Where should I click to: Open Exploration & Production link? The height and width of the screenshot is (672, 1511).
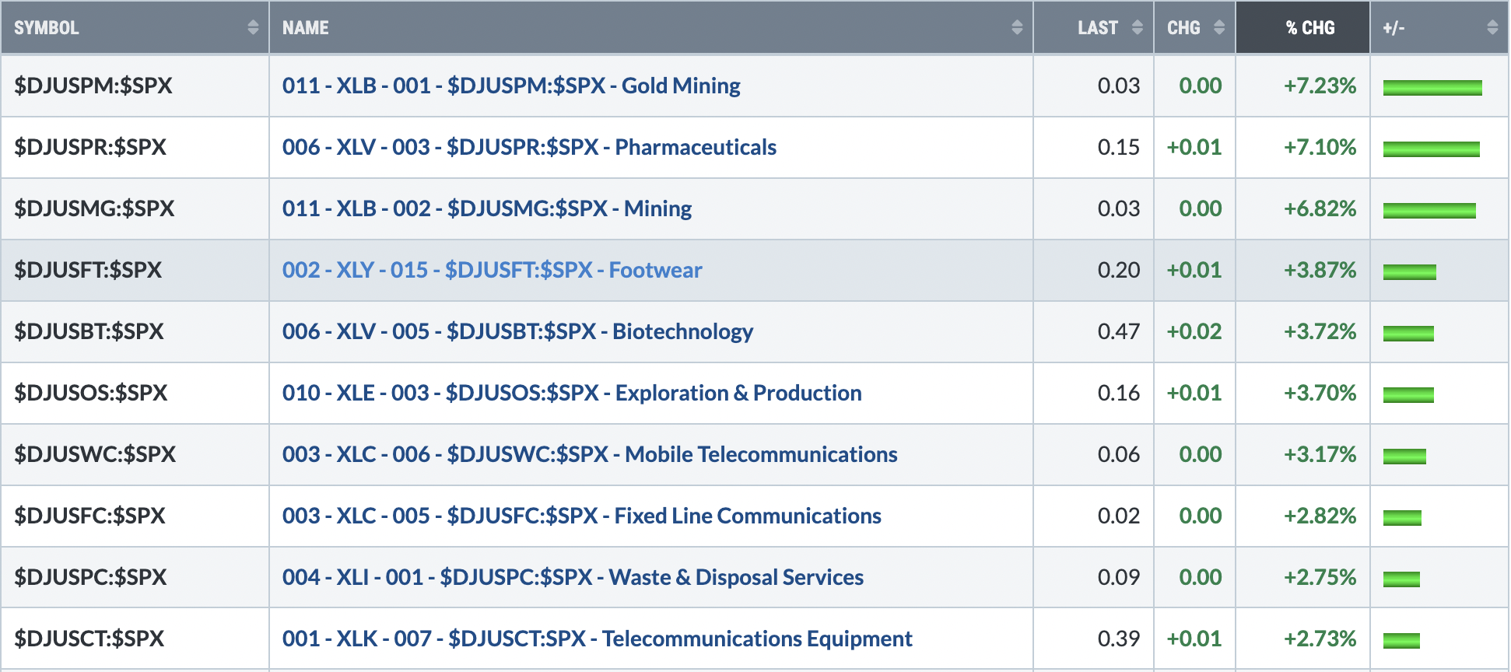pos(572,393)
